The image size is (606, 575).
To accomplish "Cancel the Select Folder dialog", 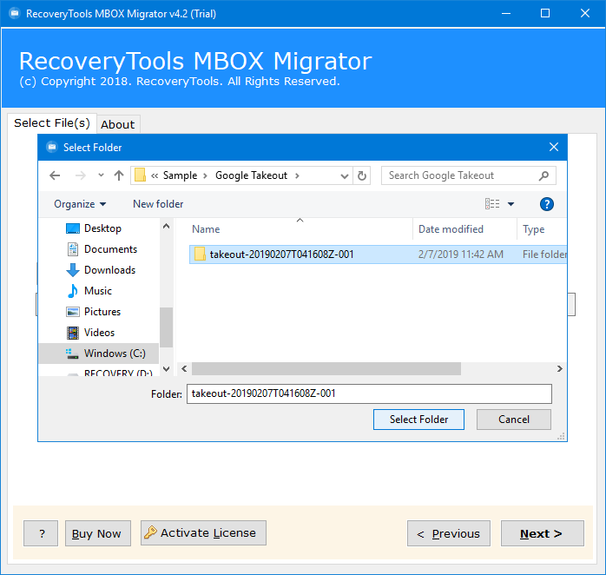I will pos(514,420).
